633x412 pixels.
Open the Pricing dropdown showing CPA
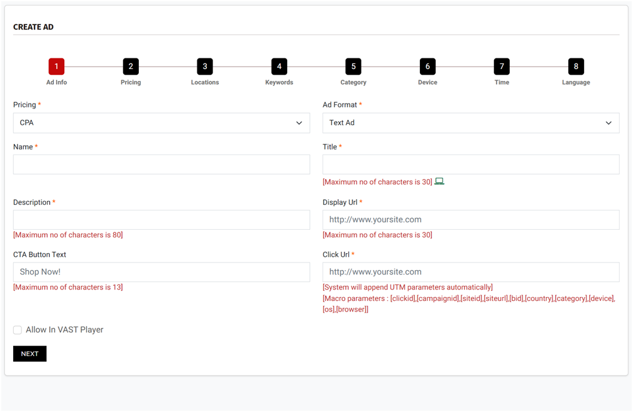(162, 123)
